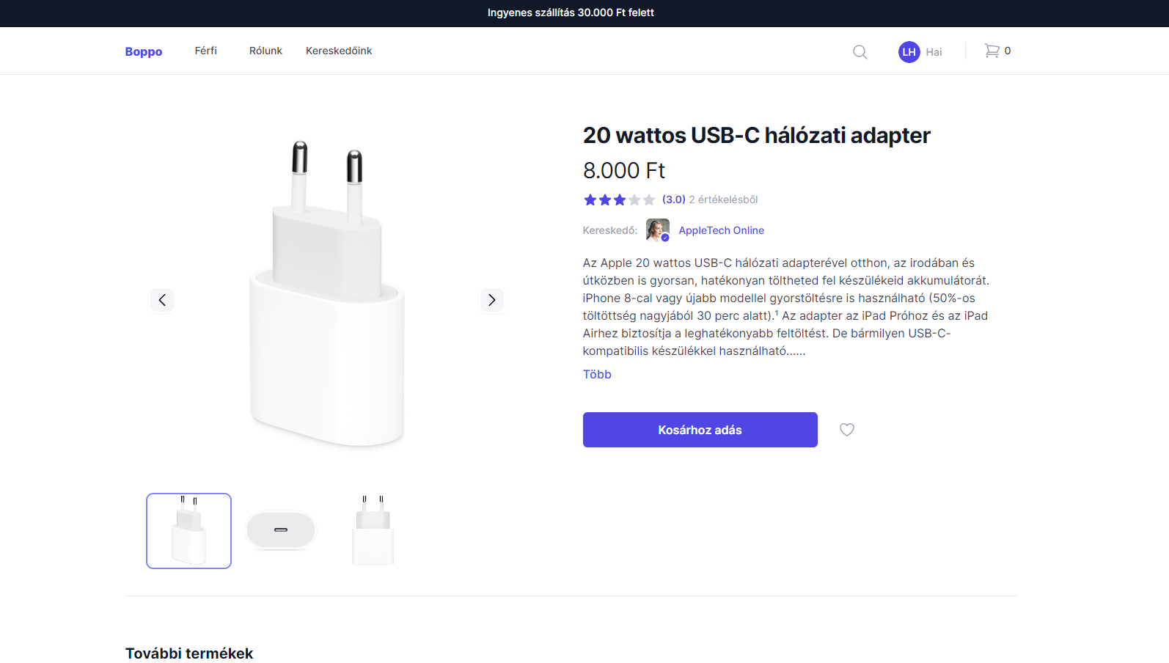Open the search magnifier icon

[x=860, y=52]
